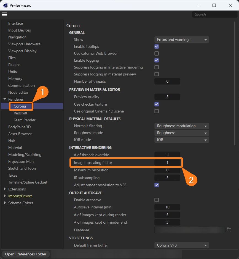Click images kept during render field
The image size is (239, 259).
pyautogui.click(x=167, y=215)
